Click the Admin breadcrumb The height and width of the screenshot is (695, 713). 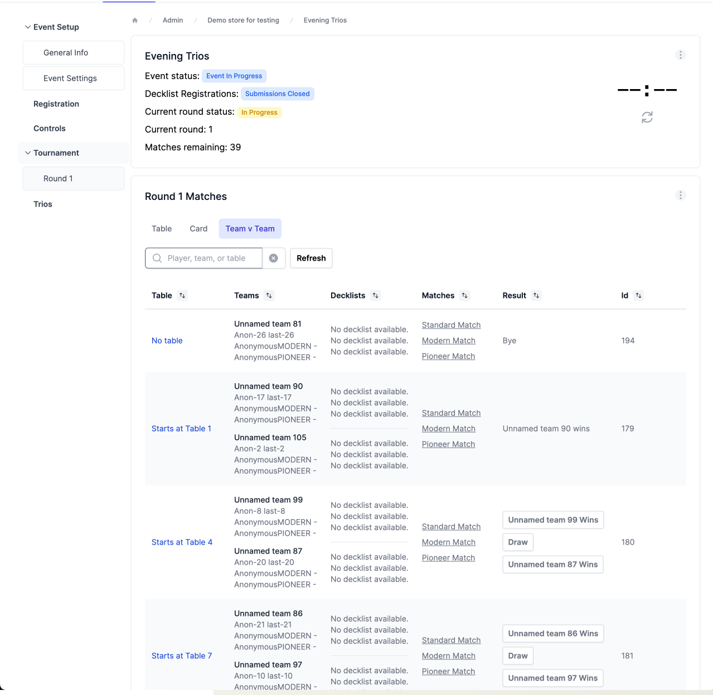tap(173, 21)
